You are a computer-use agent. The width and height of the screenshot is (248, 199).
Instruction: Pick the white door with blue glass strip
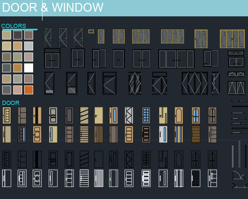click(163, 134)
